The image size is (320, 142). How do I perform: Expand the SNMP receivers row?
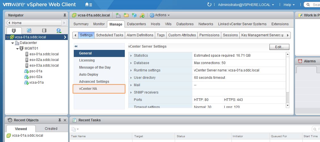tap(131, 92)
